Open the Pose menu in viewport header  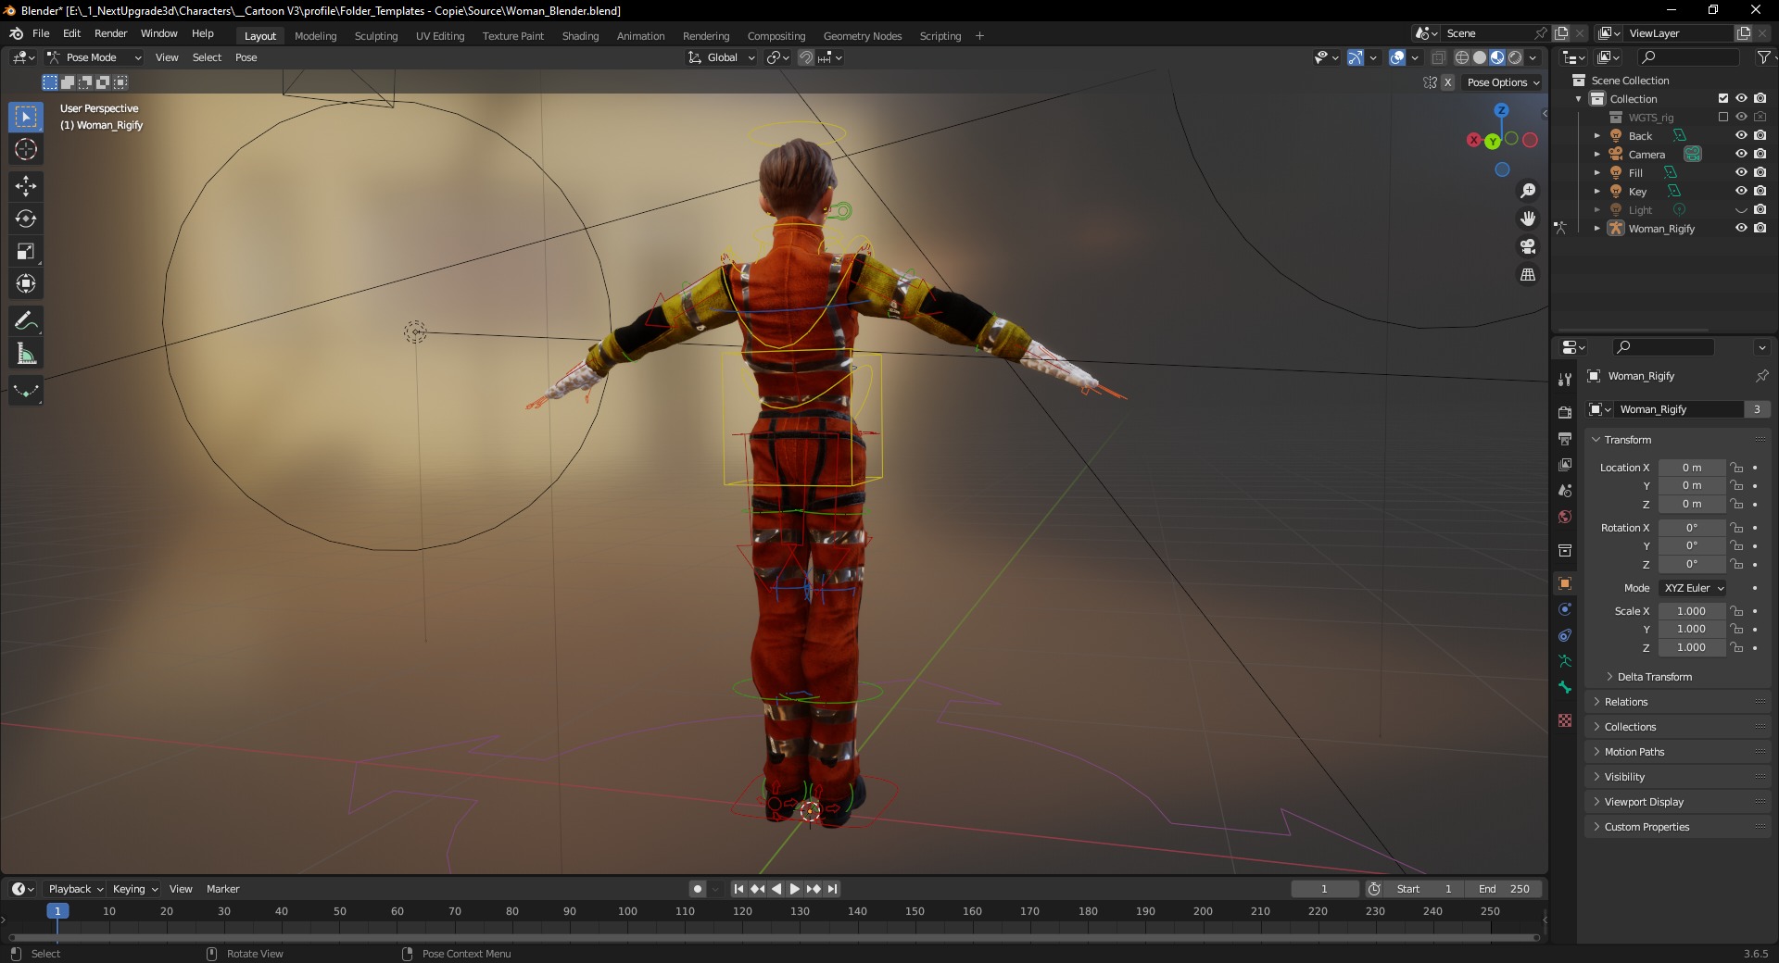[246, 57]
